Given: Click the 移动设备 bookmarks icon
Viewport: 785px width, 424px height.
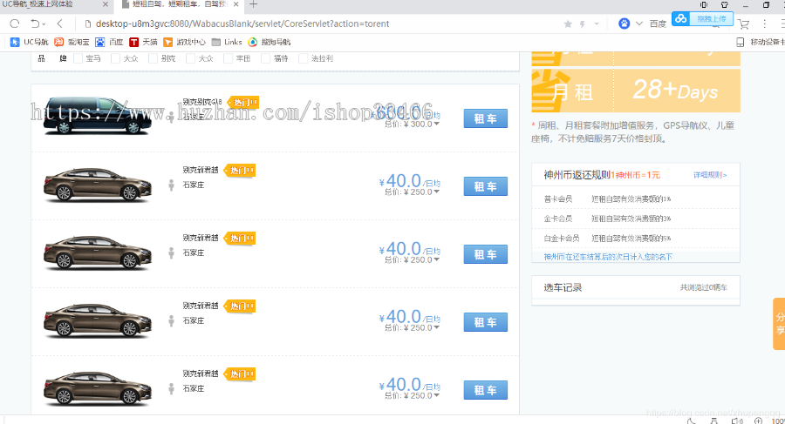Looking at the screenshot, I should 741,42.
